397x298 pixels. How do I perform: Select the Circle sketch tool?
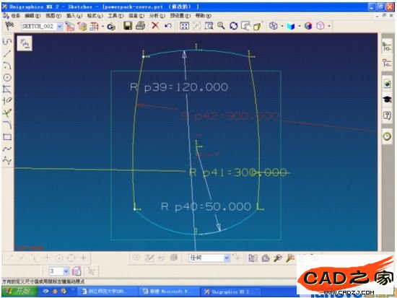(x=7, y=77)
